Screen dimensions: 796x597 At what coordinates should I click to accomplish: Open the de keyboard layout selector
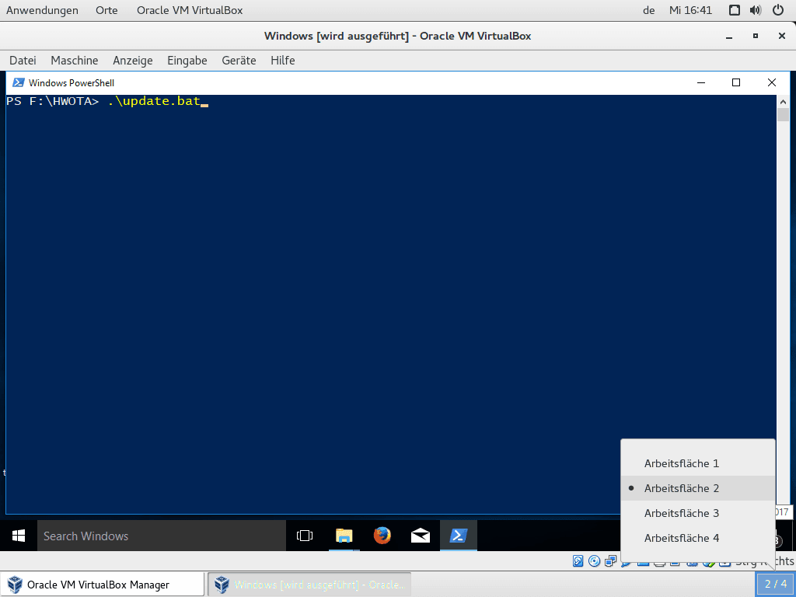[649, 10]
